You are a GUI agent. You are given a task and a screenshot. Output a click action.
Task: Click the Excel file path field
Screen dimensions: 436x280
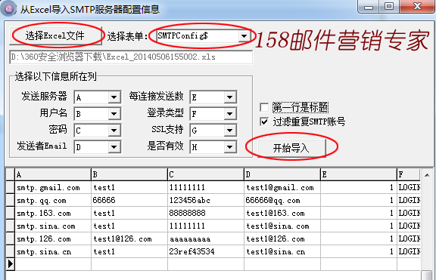[x=131, y=57]
